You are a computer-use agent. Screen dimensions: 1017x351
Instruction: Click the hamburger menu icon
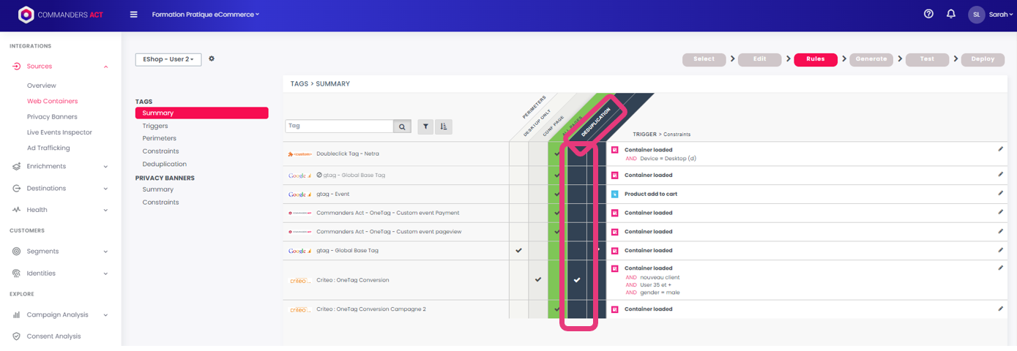point(133,15)
